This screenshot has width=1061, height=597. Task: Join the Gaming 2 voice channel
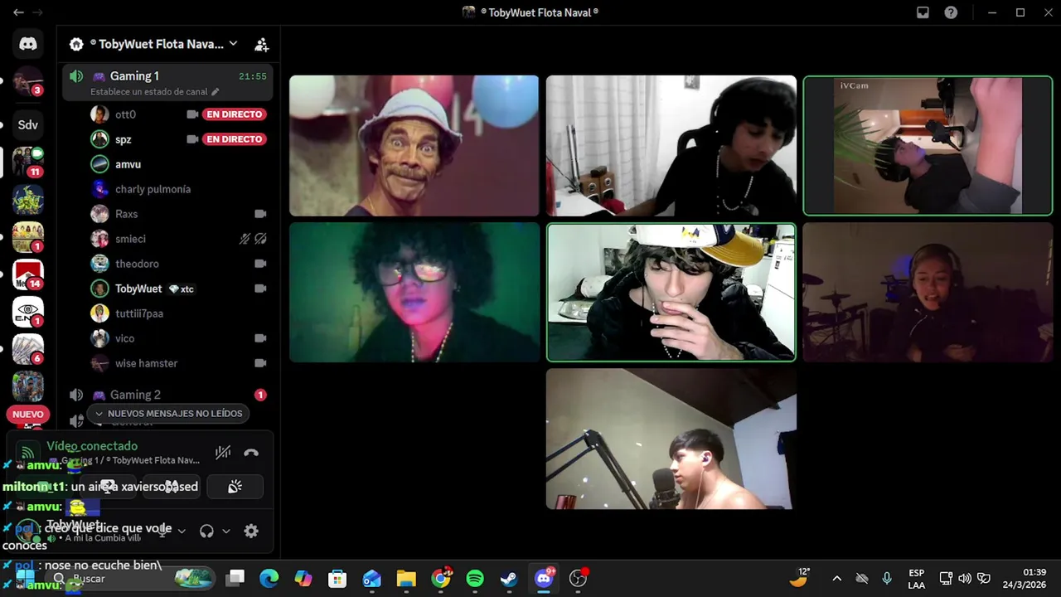click(x=167, y=395)
